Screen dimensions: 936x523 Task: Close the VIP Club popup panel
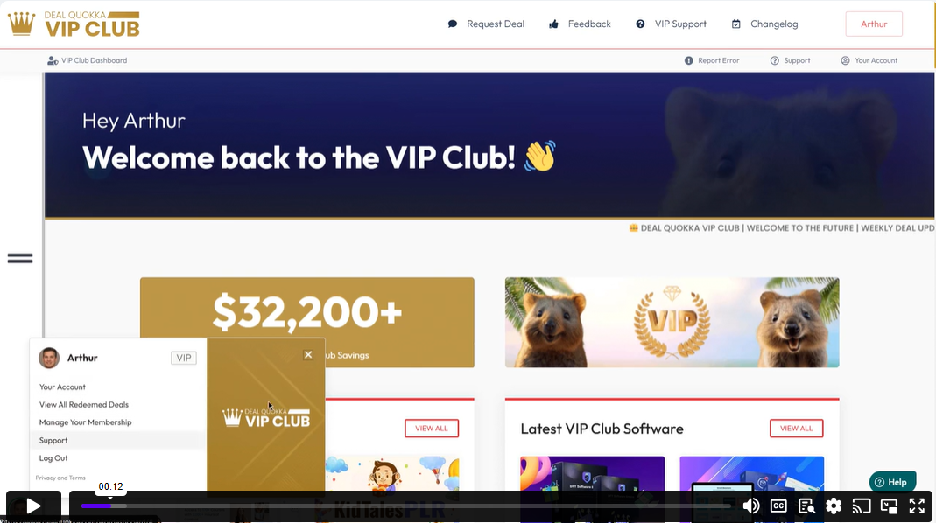[308, 355]
